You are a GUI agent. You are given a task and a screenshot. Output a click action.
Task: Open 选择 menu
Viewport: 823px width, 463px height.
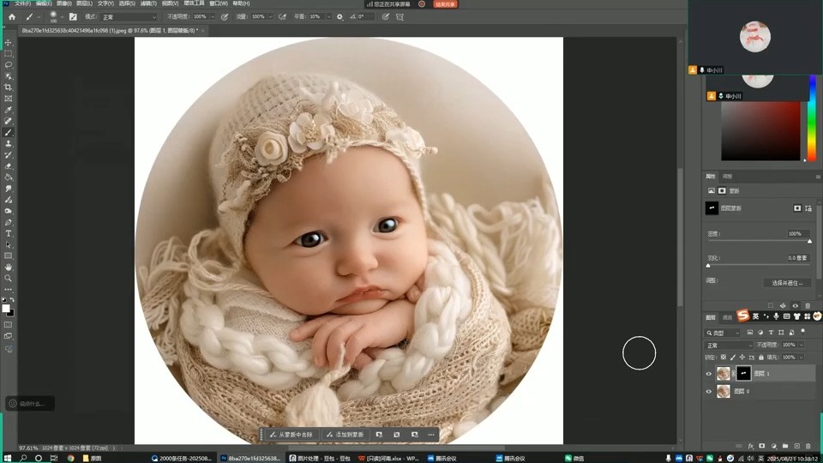click(x=127, y=3)
